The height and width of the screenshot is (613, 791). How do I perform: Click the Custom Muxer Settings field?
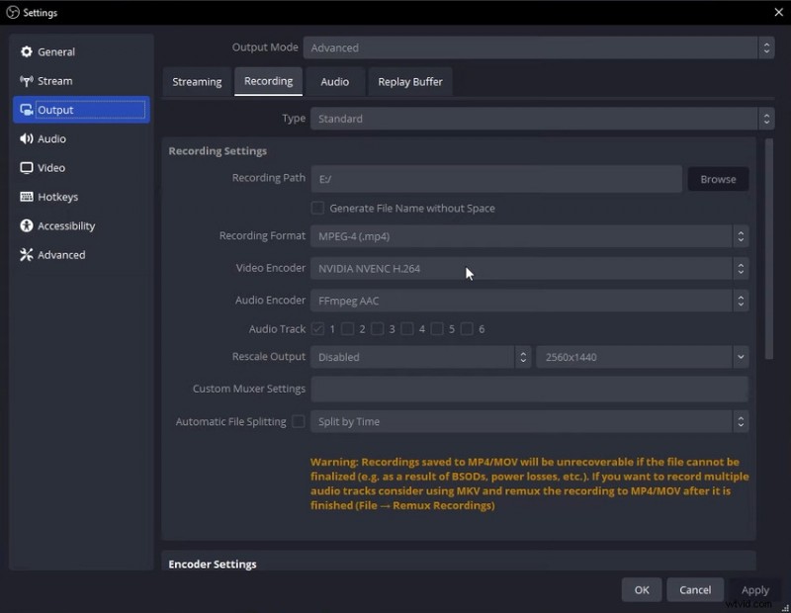point(529,389)
